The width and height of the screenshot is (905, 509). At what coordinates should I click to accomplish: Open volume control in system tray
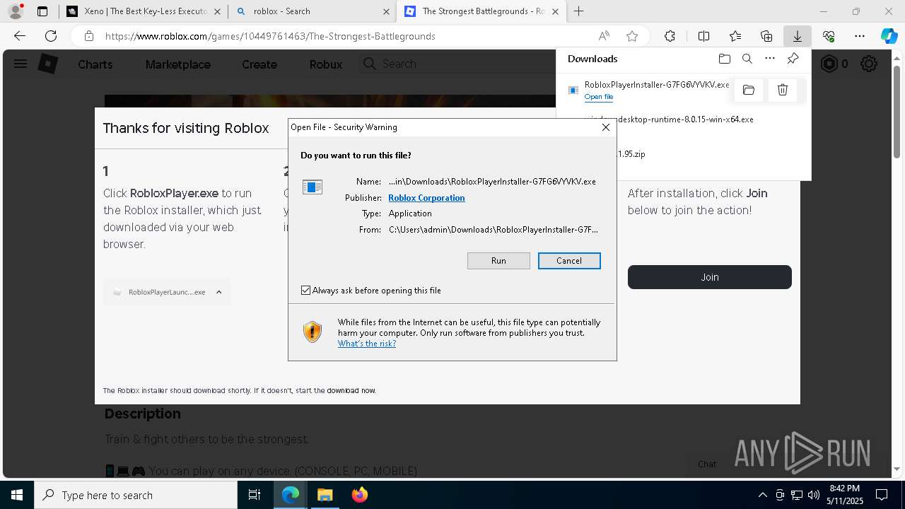coord(814,495)
